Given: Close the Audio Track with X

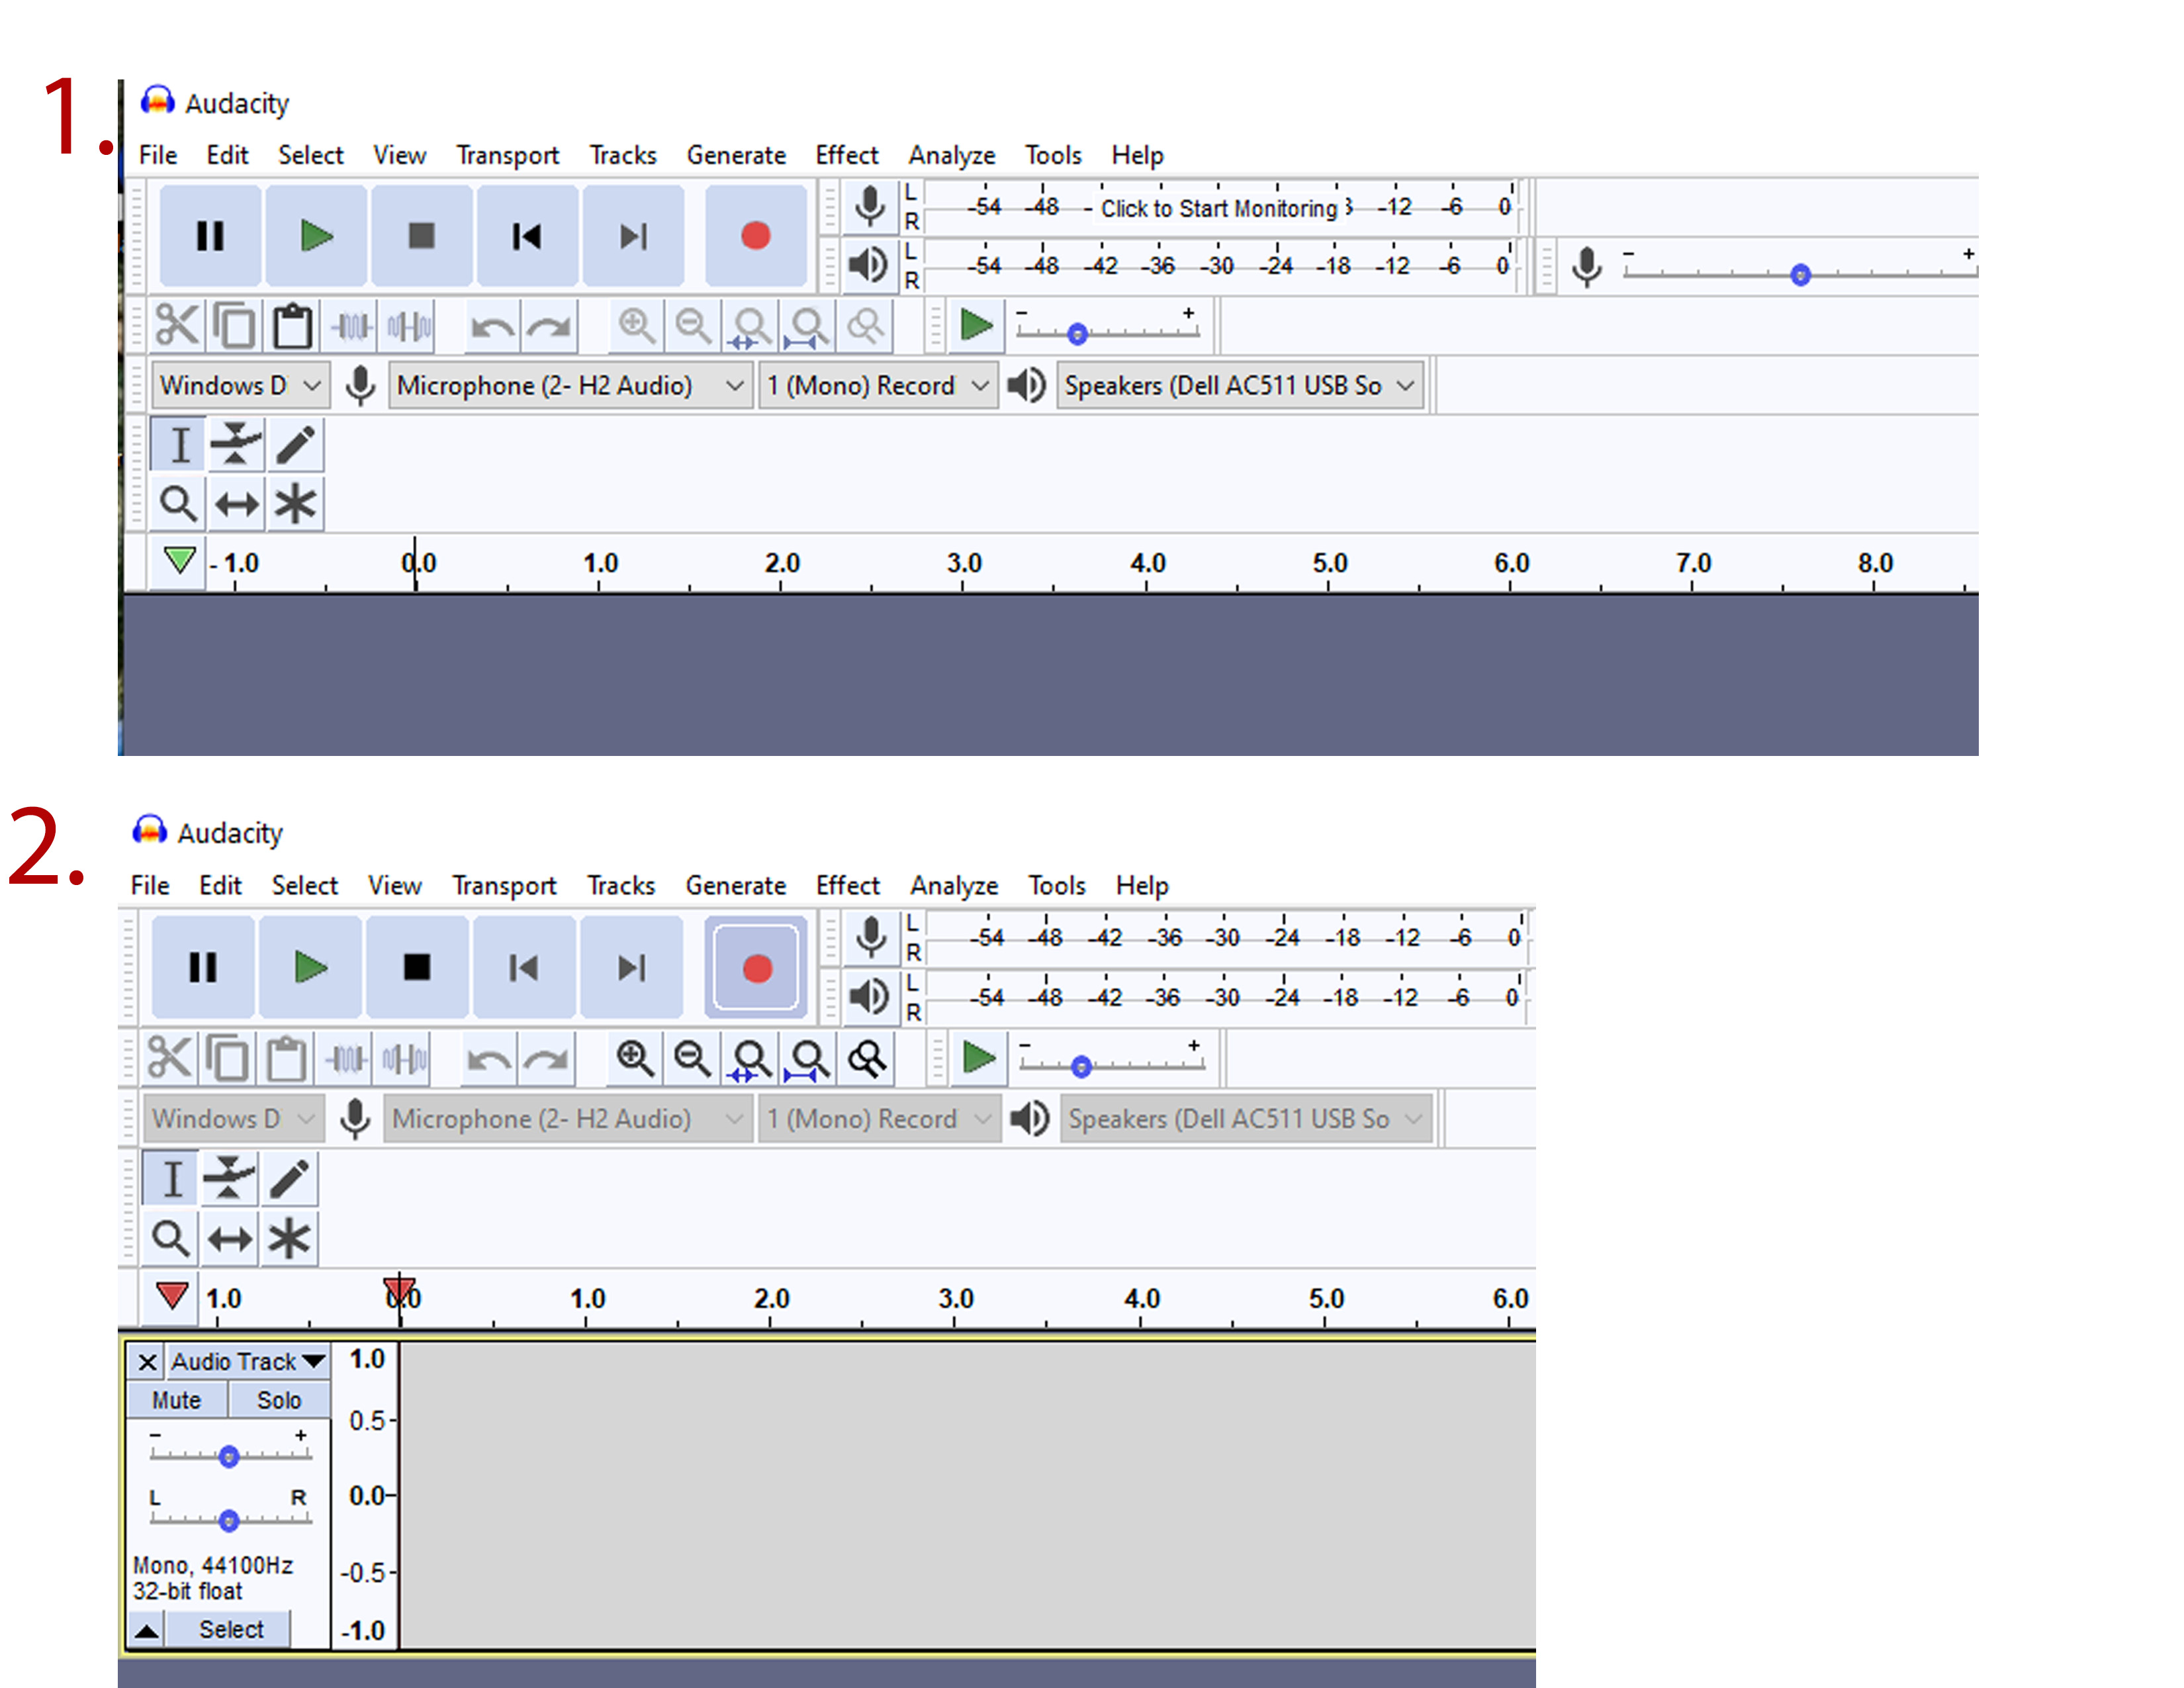Looking at the screenshot, I should 147,1361.
